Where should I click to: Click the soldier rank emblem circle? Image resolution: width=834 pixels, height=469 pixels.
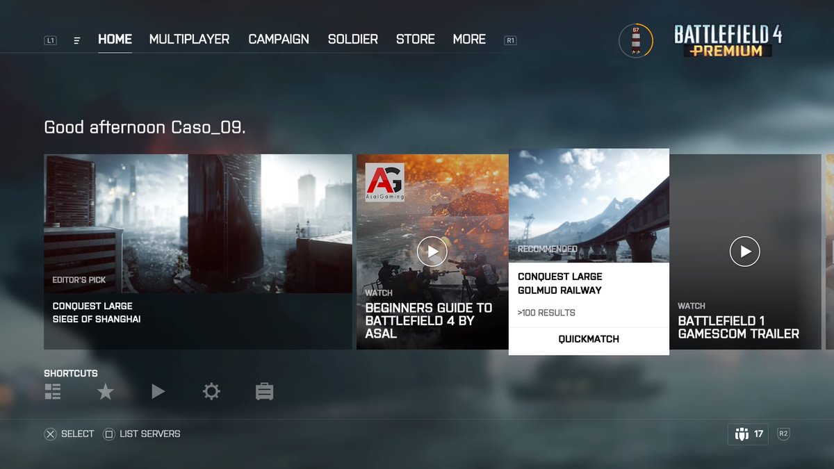click(x=635, y=40)
